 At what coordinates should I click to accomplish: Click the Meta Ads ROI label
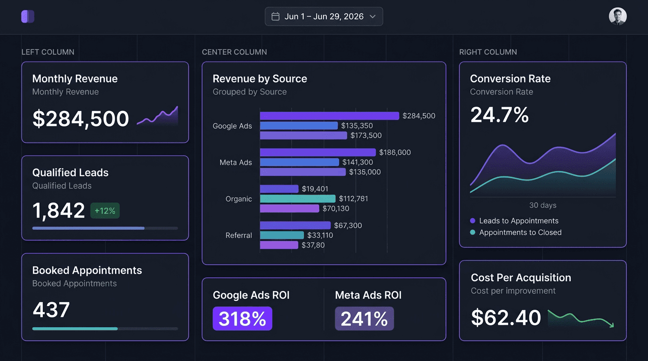(x=368, y=295)
